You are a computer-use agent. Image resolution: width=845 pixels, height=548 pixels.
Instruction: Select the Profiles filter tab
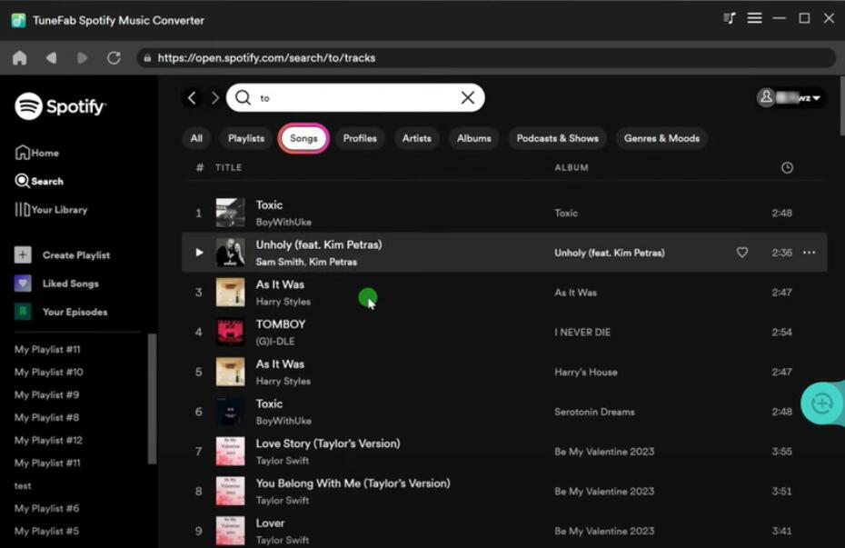tap(360, 138)
